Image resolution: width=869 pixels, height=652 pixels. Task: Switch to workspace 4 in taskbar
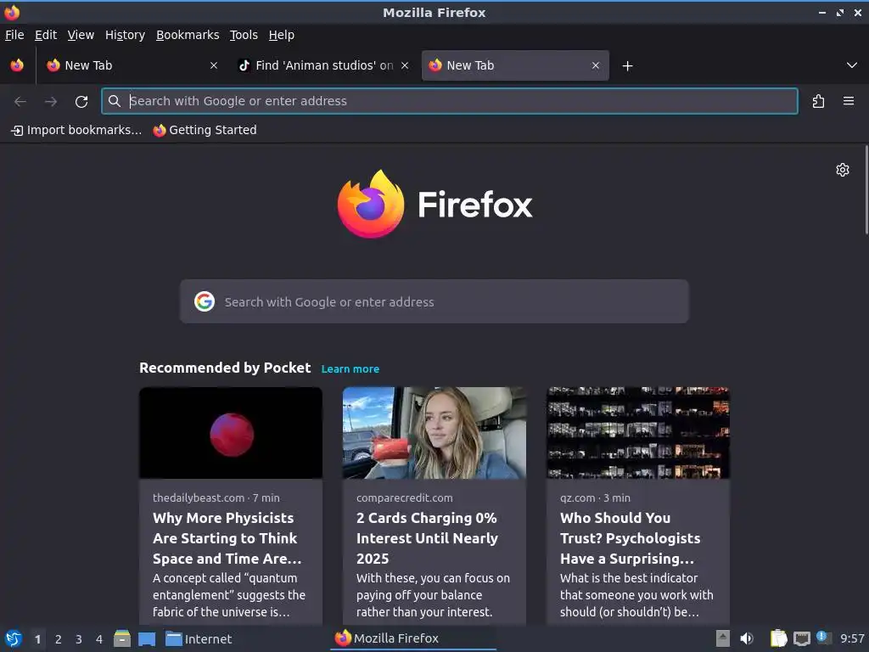tap(99, 639)
